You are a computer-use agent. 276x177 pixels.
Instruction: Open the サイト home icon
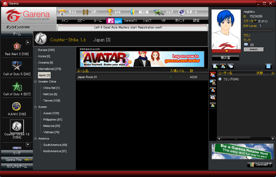point(62,12)
